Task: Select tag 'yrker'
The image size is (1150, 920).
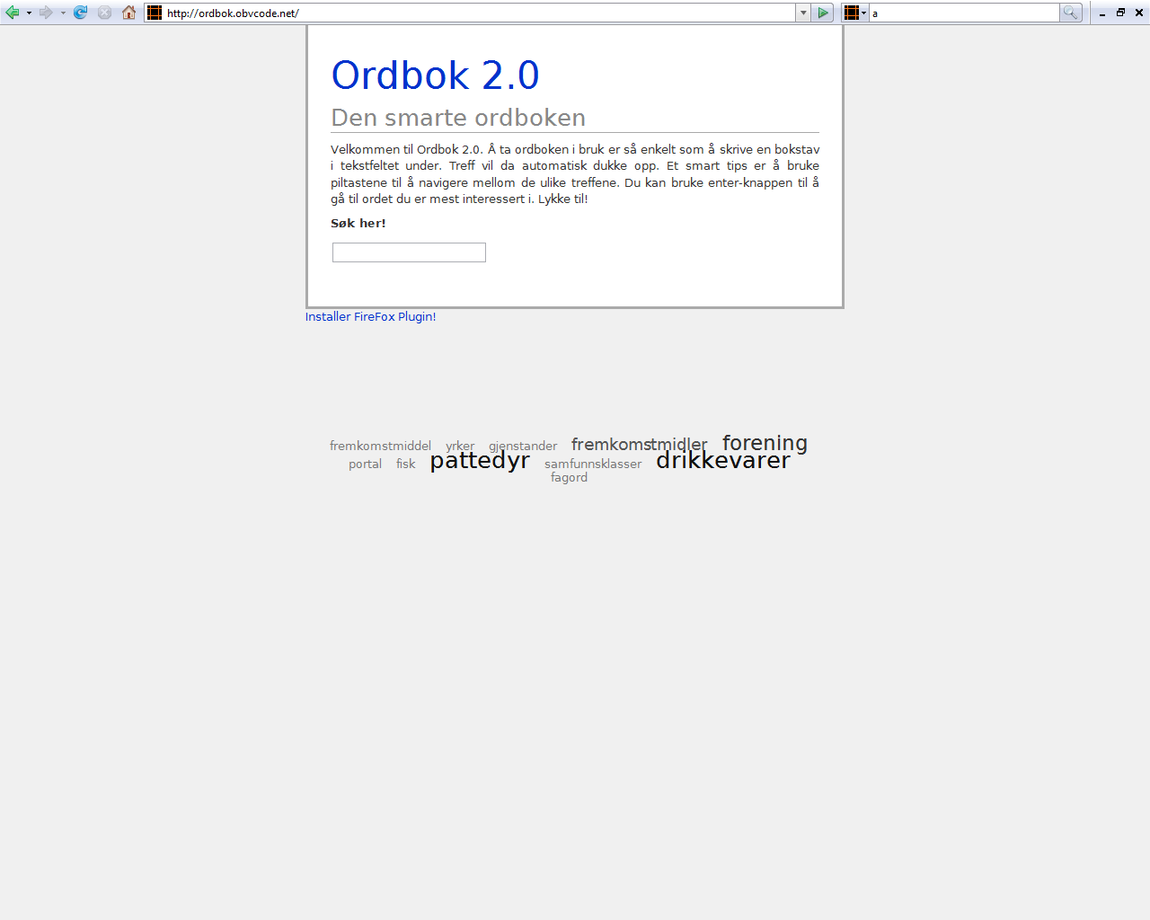Action: tap(460, 446)
